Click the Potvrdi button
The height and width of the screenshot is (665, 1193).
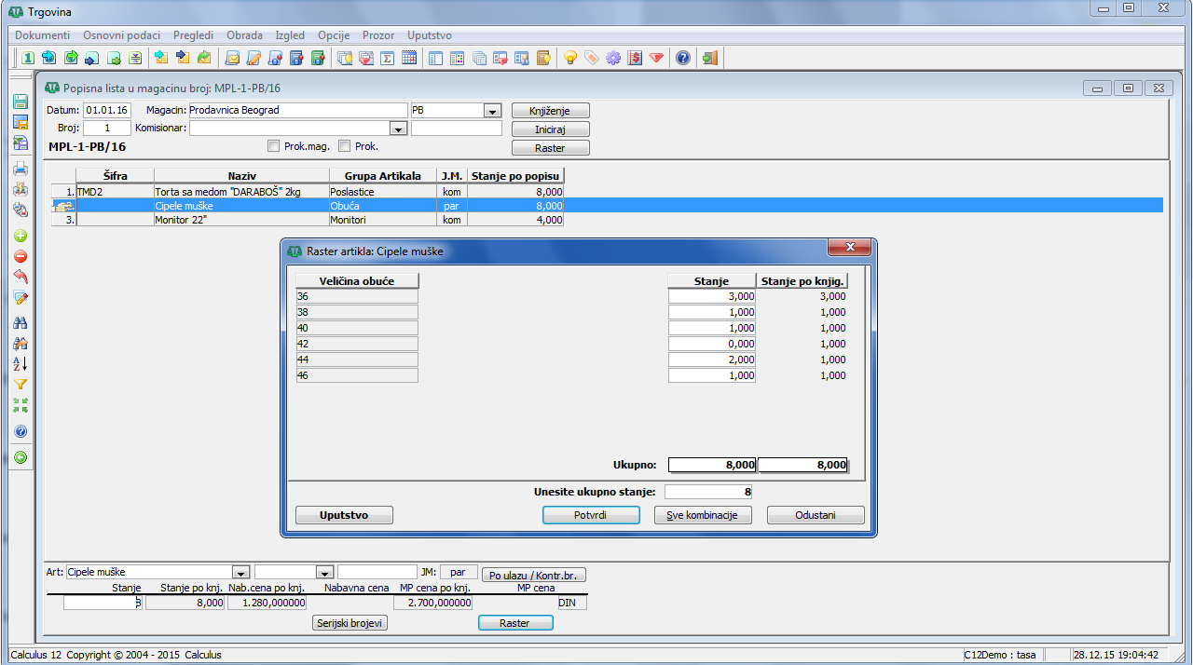coord(591,515)
